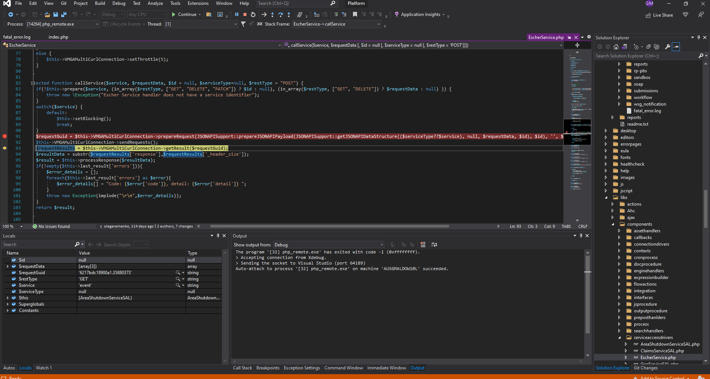The width and height of the screenshot is (710, 379).
Task: Click the Continue button
Action: tap(184, 14)
